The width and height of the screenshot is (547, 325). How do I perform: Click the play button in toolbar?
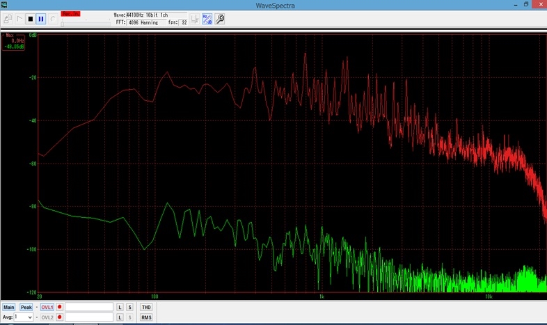click(x=19, y=19)
